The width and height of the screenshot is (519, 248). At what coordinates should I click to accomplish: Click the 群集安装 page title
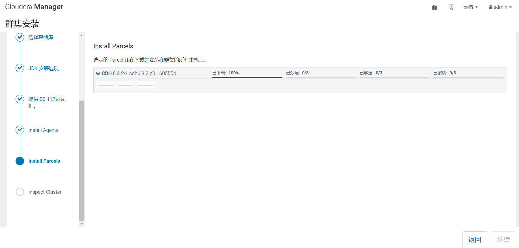pos(22,23)
